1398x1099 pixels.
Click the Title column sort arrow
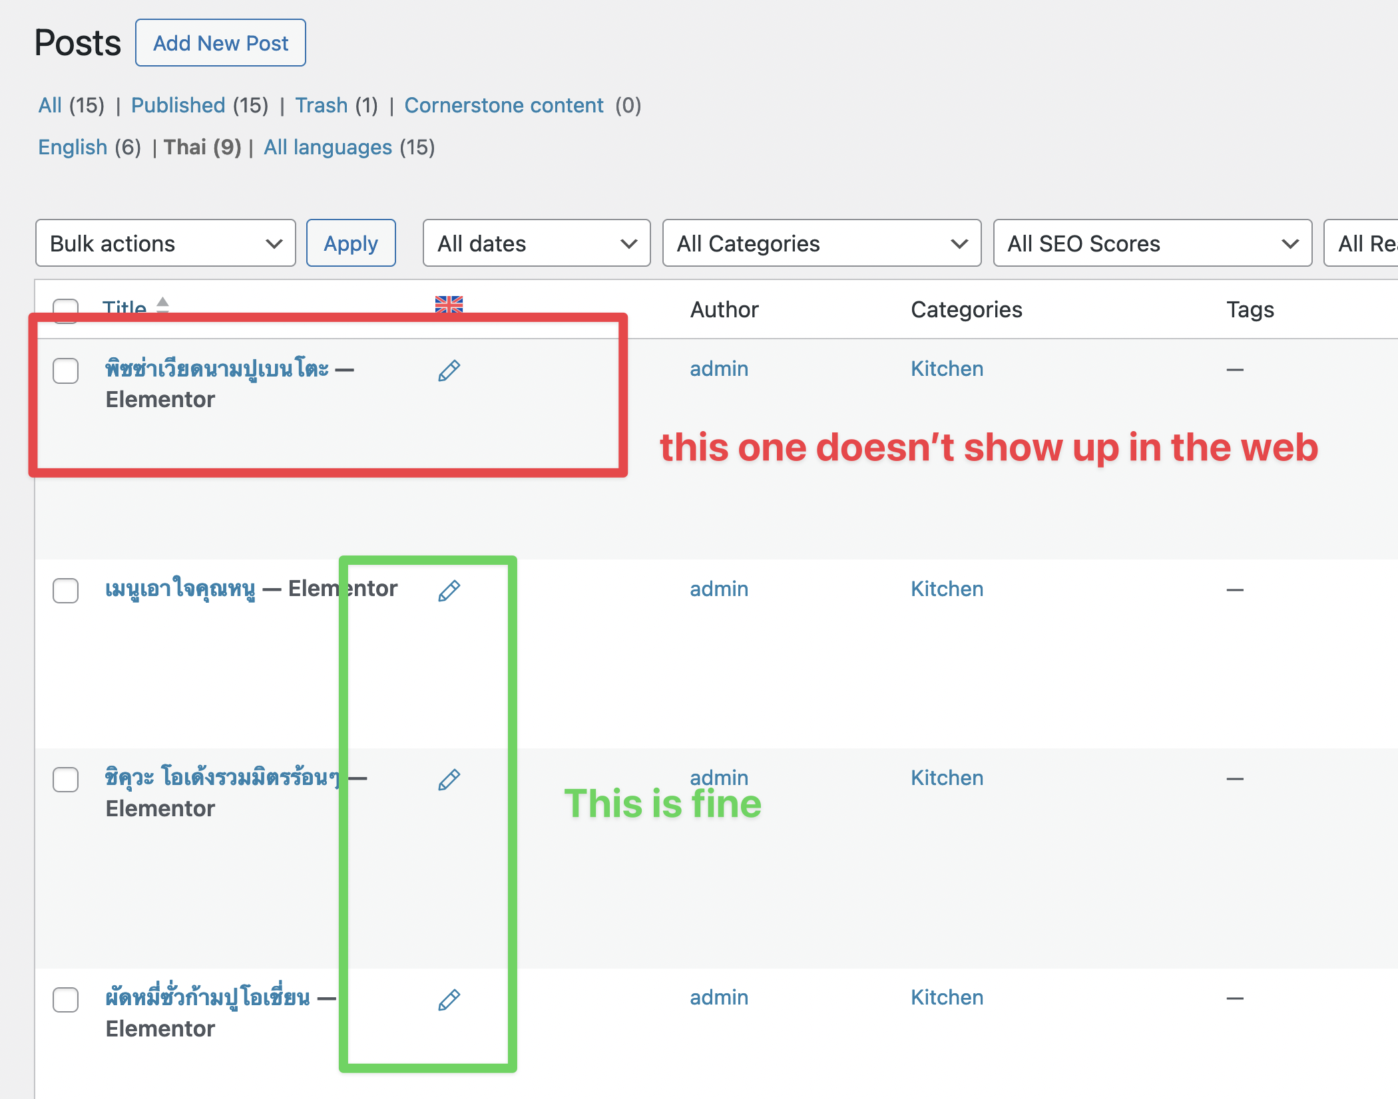(x=162, y=305)
